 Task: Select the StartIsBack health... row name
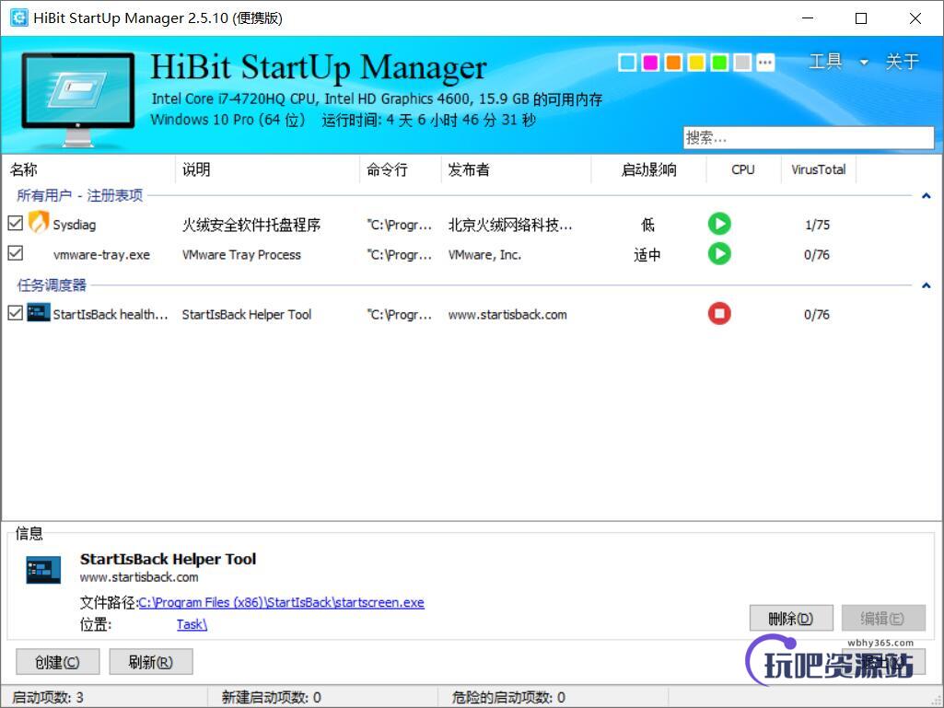click(111, 314)
